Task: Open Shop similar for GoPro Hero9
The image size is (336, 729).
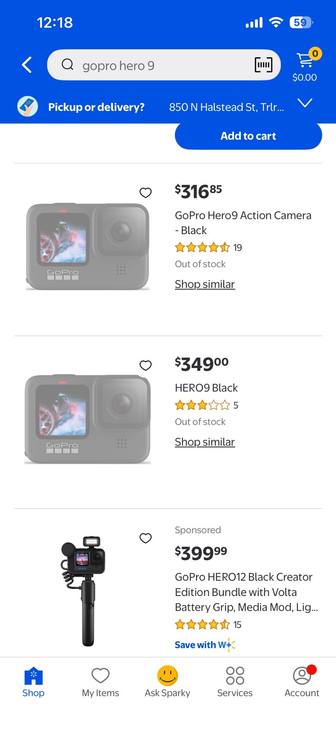Action: pyautogui.click(x=205, y=284)
